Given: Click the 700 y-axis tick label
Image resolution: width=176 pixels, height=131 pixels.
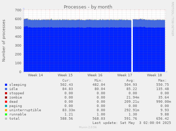Looking at the screenshot, I should [18, 10].
